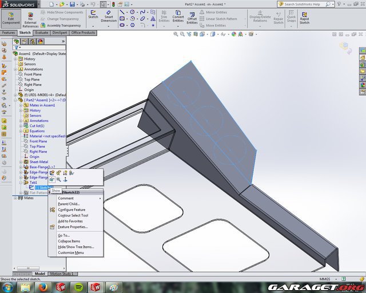This screenshot has width=366, height=293.
Task: Expand the Mates folder in the tree
Action: pos(15,198)
